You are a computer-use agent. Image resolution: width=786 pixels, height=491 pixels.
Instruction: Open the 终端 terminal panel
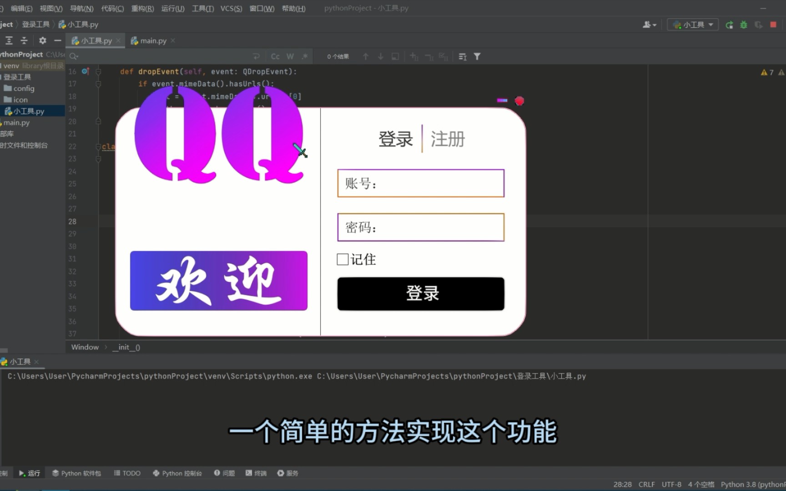pos(256,473)
